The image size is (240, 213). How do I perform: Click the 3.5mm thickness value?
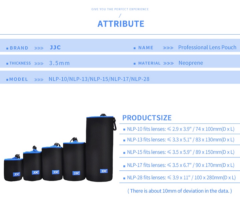coord(59,63)
